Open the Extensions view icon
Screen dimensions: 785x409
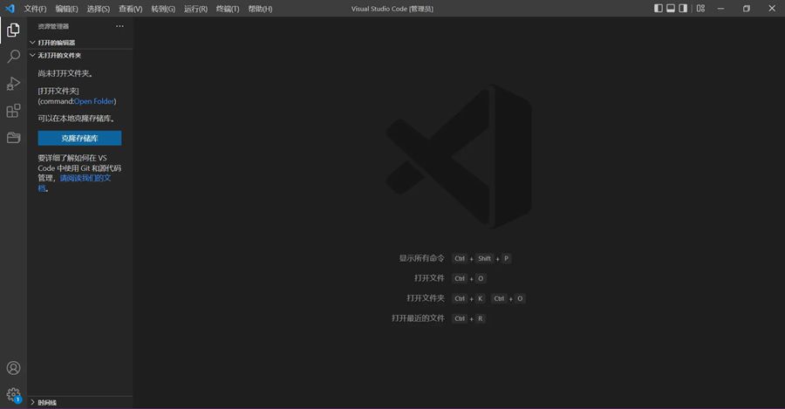13,111
